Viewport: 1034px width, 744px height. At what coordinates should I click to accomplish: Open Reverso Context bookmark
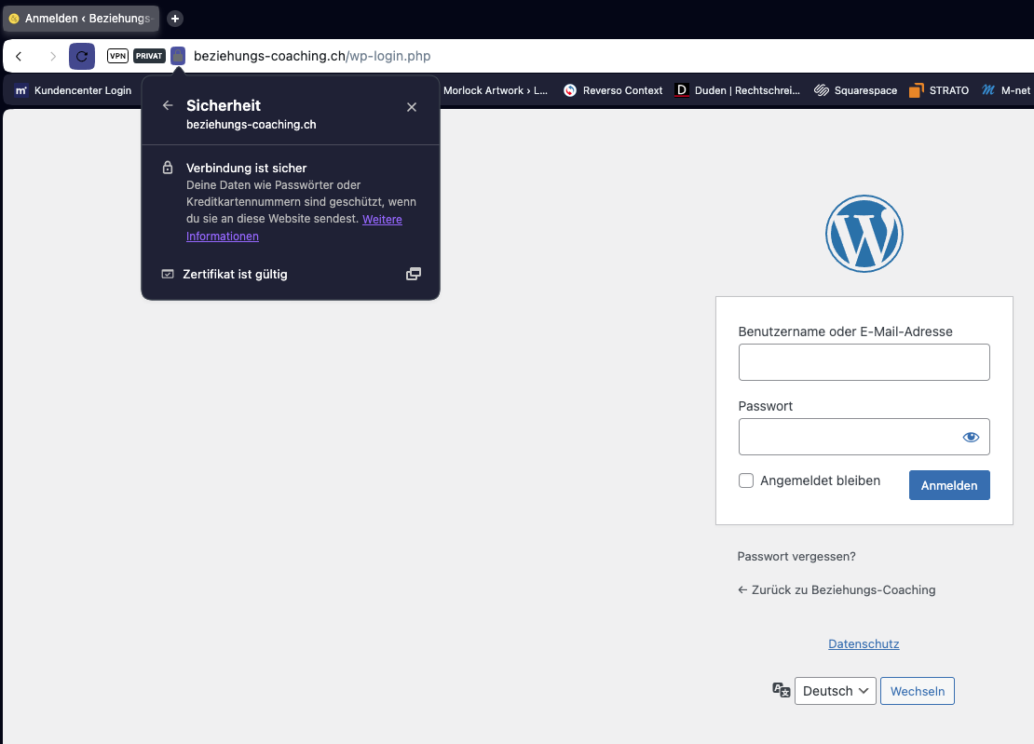tap(613, 90)
